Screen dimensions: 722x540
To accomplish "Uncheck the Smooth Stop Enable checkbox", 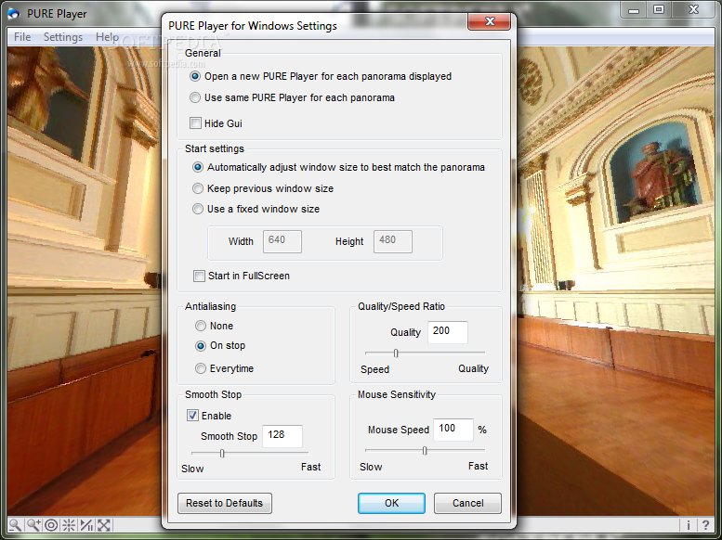I will [192, 416].
